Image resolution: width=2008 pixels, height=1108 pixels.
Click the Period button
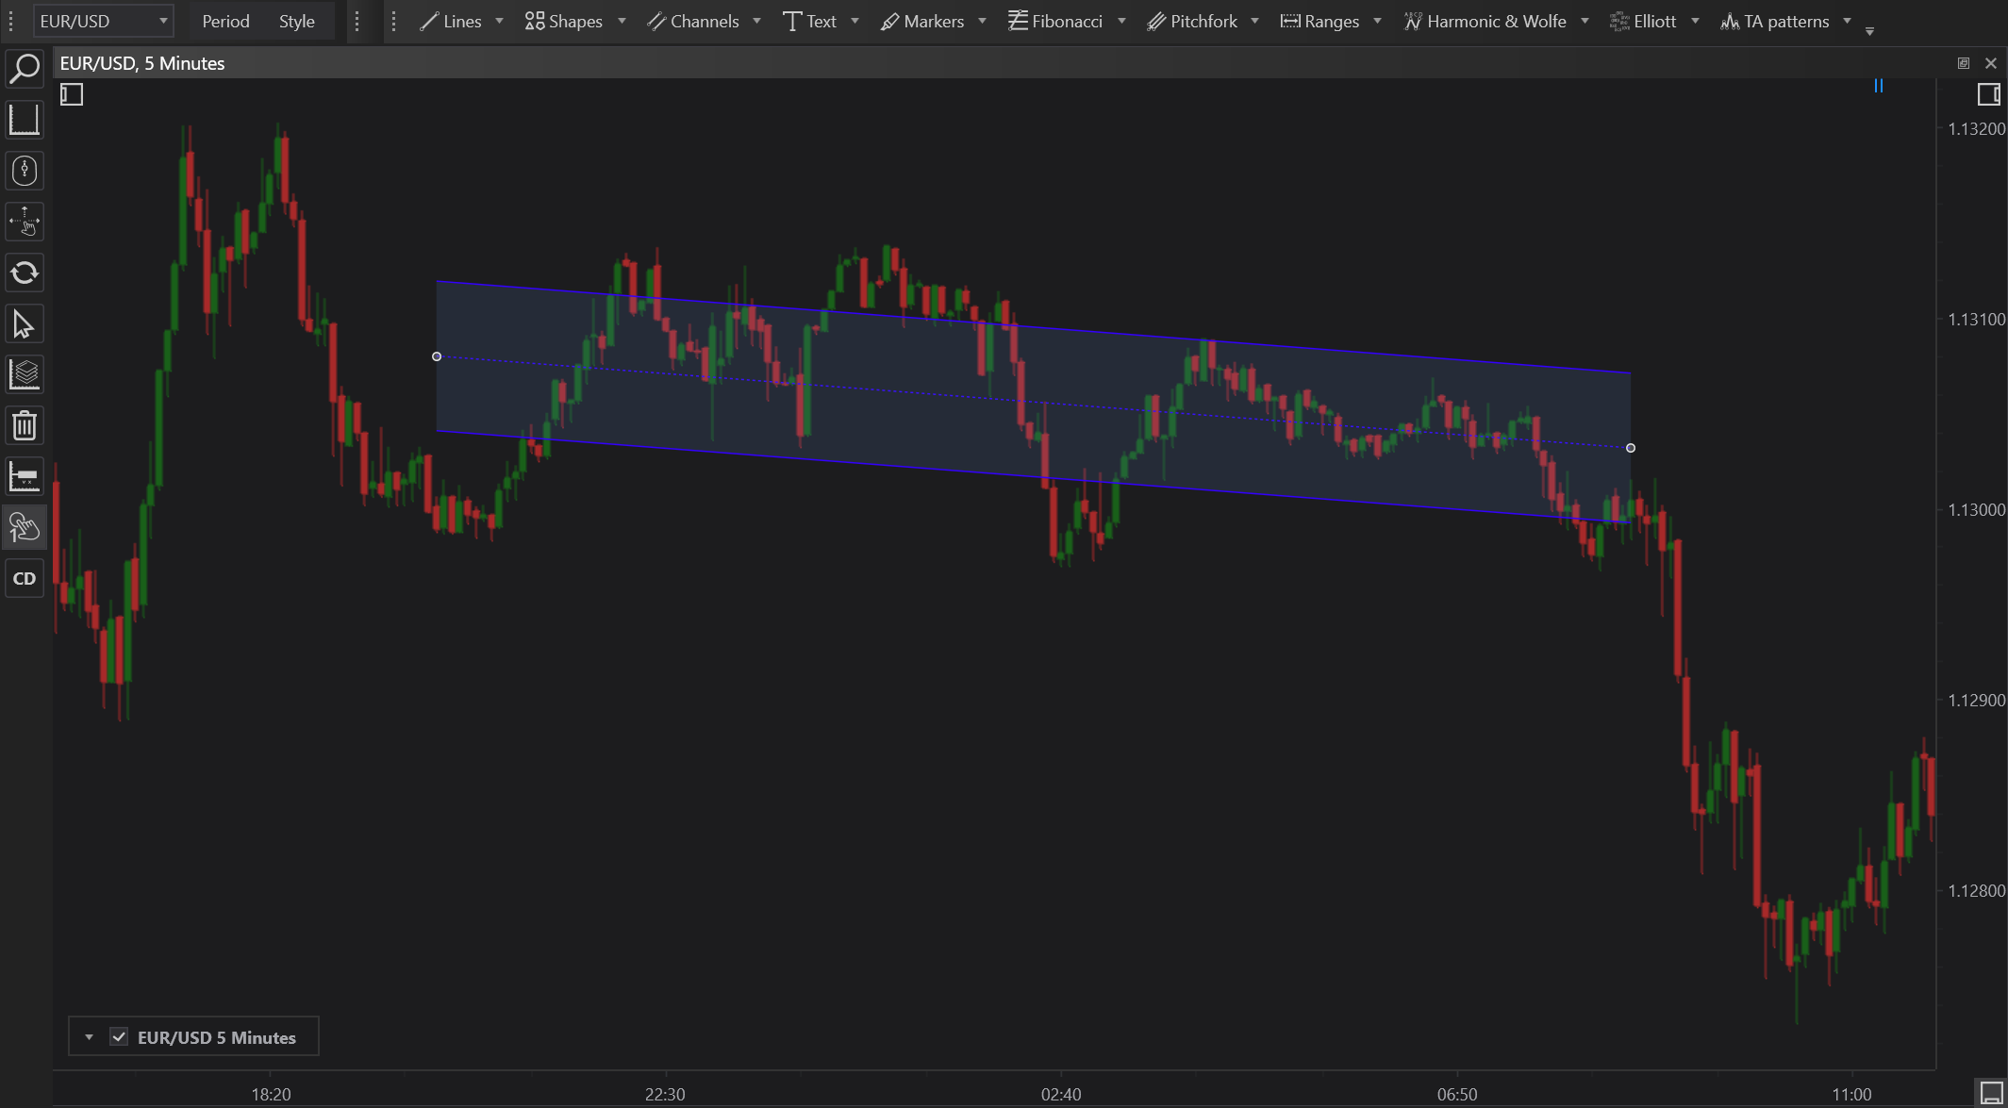[x=225, y=21]
